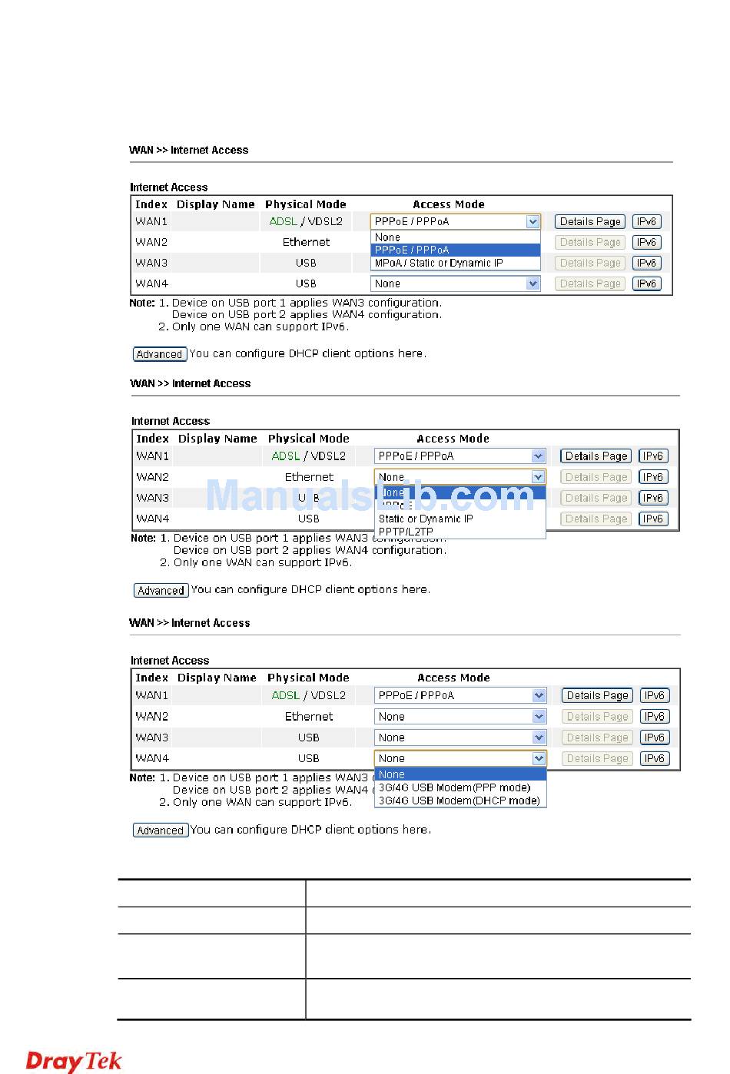Open WAN1 Access Mode dropdown in middle panel
This screenshot has height=1074, width=730.
point(460,456)
